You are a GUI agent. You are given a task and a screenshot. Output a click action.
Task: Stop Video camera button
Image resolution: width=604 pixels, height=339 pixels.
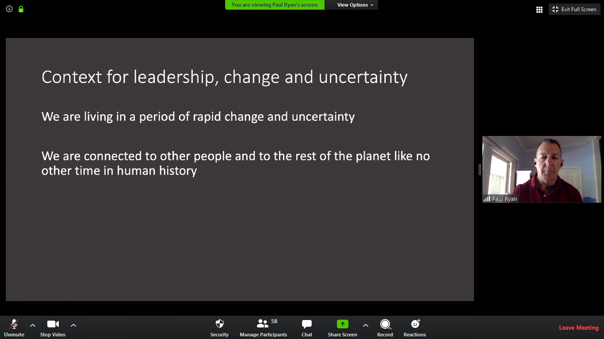(x=53, y=328)
